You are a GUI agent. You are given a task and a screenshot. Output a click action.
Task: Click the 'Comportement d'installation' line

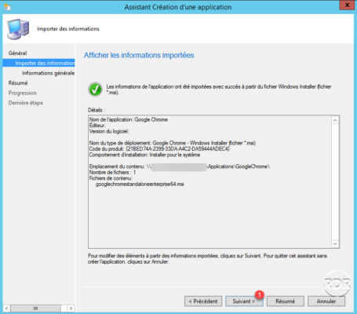click(144, 155)
